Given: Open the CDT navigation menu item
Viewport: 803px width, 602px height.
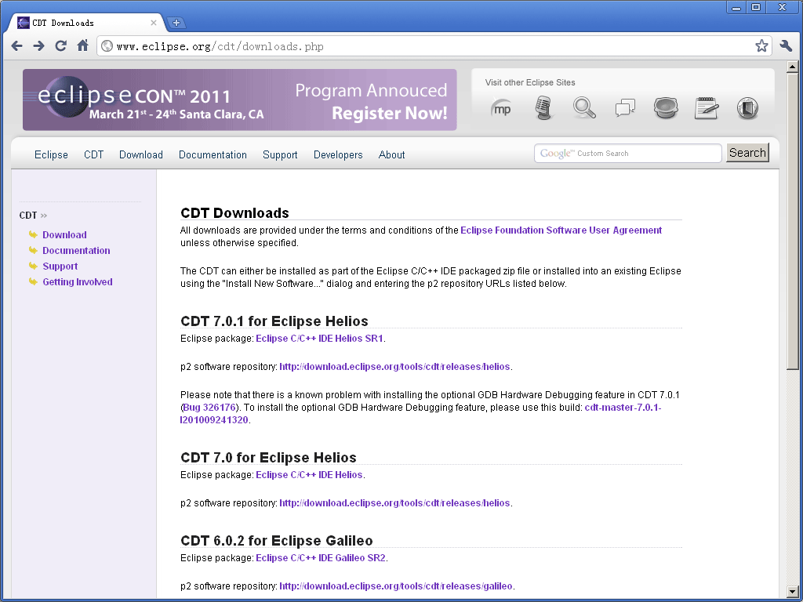Looking at the screenshot, I should pos(94,154).
